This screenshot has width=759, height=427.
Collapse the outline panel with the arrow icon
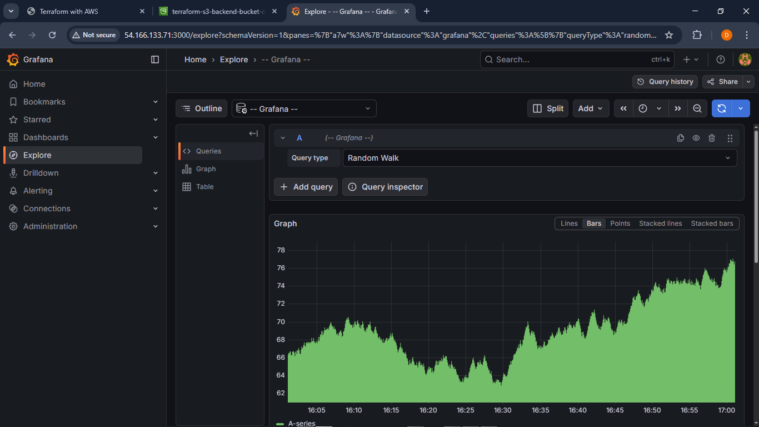[253, 133]
